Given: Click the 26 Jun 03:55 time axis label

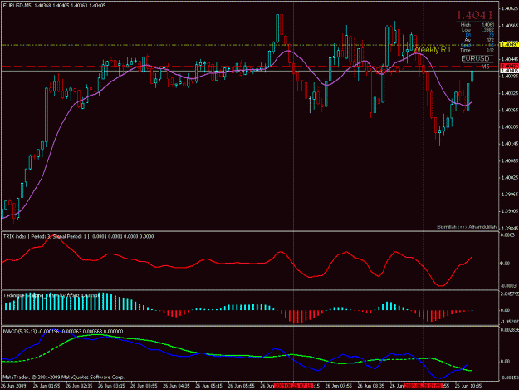Looking at the screenshot, I should (144, 386).
